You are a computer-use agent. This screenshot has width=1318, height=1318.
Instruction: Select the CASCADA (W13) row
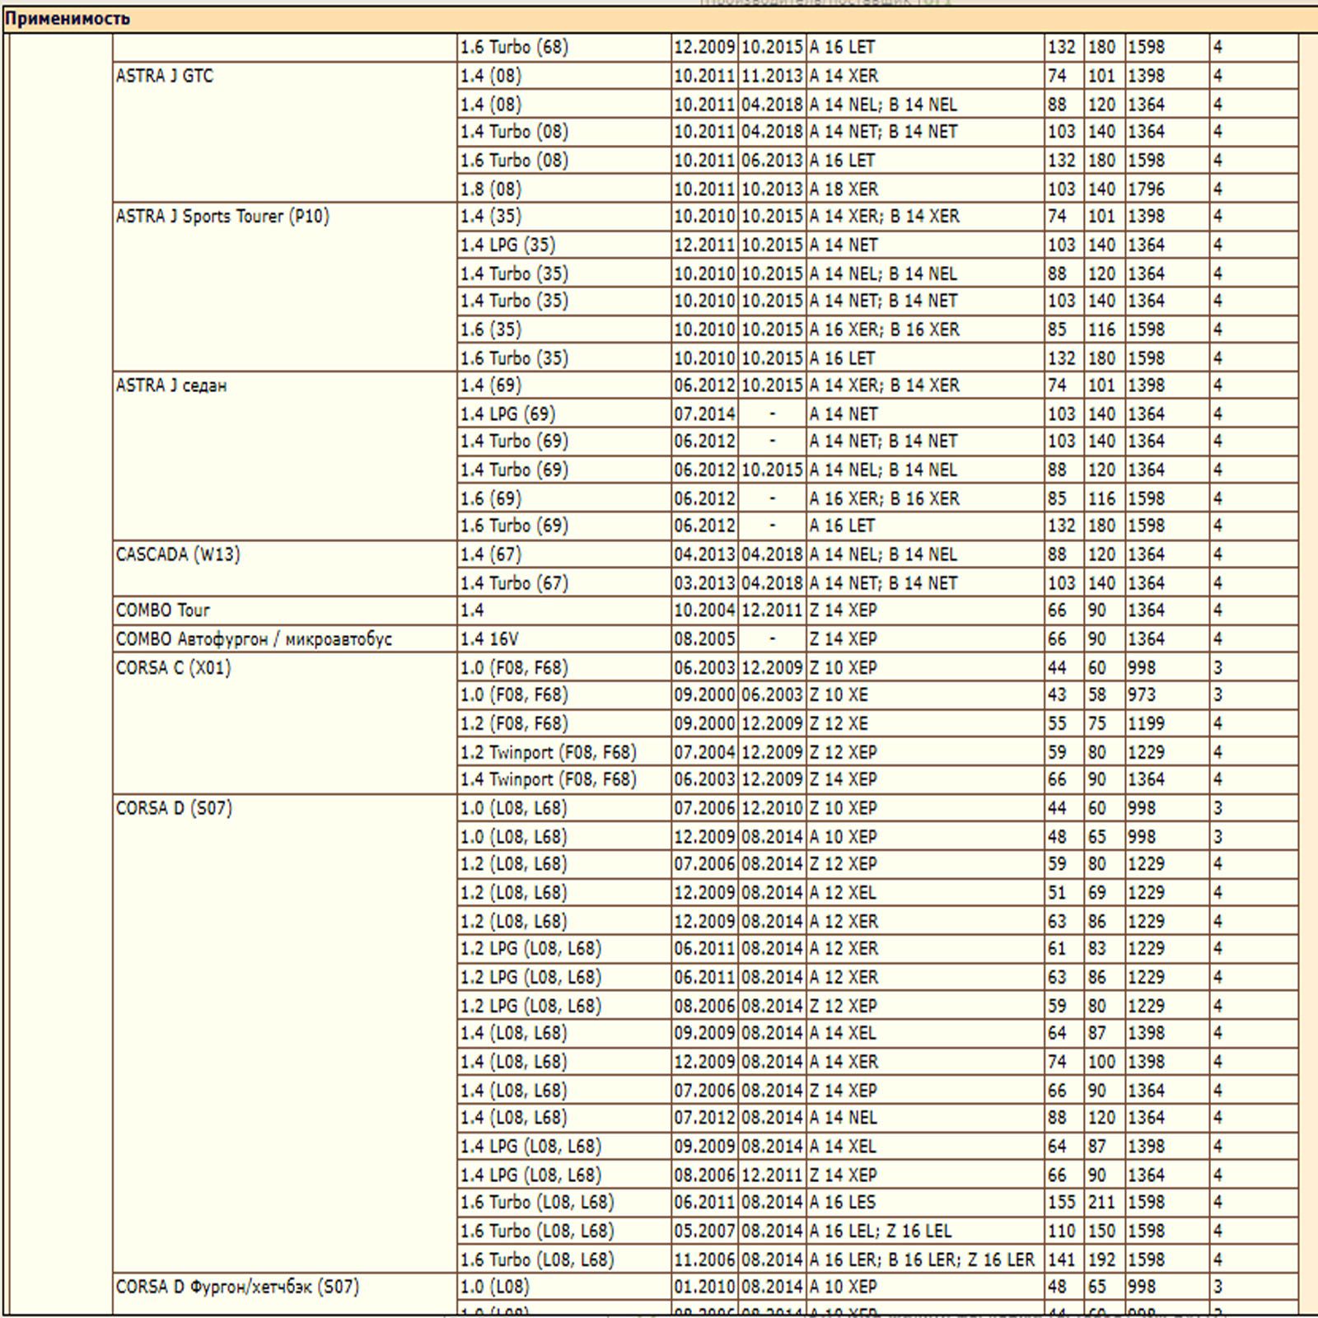tap(173, 554)
